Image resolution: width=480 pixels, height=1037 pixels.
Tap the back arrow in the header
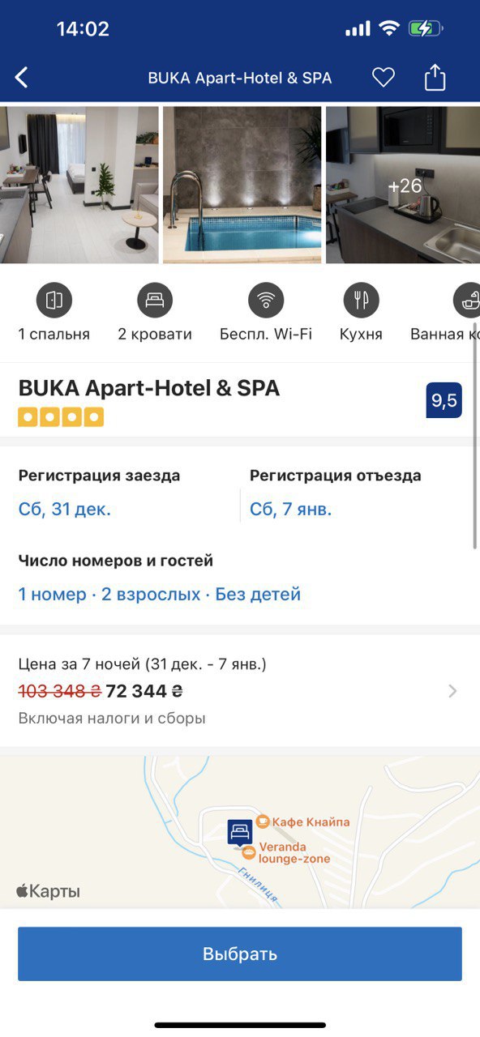[22, 76]
